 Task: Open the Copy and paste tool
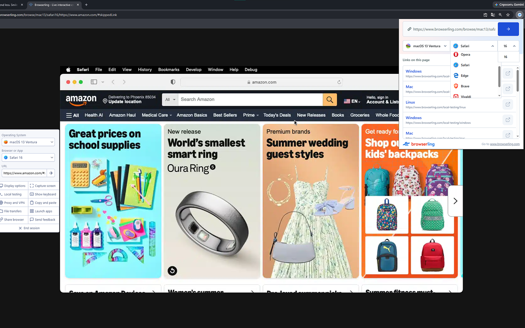click(x=43, y=203)
